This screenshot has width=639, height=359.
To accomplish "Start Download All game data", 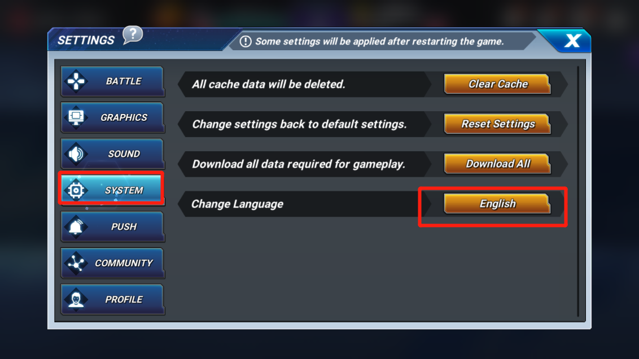I will (497, 164).
